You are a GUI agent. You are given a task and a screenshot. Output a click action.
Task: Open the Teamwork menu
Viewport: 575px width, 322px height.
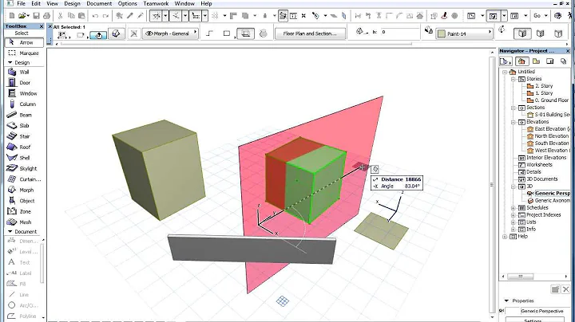pyautogui.click(x=156, y=3)
